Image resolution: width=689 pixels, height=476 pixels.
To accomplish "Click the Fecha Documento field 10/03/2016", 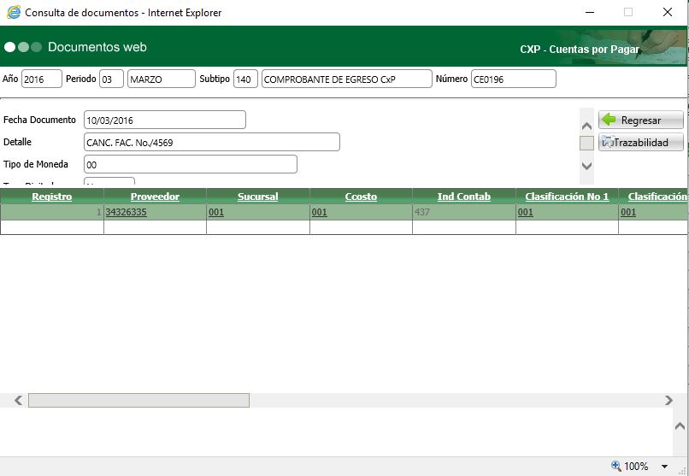I will coord(165,120).
